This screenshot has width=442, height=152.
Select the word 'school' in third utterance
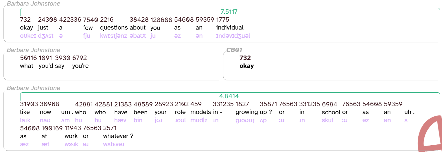tap(331, 112)
